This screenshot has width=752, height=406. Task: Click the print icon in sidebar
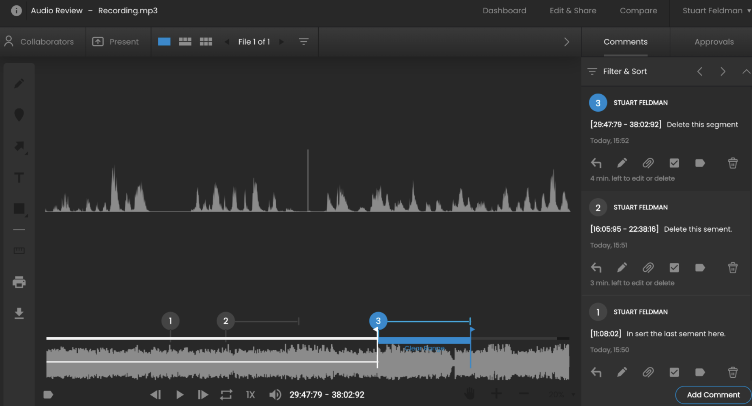point(19,282)
